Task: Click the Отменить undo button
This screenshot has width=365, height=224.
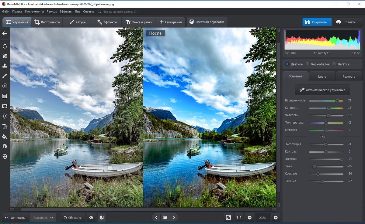Action: [15, 218]
